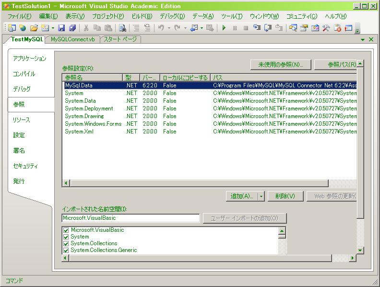Click the right arrow of the bottom horizontal scrollbar
This screenshot has height=287, width=380.
(x=353, y=258)
